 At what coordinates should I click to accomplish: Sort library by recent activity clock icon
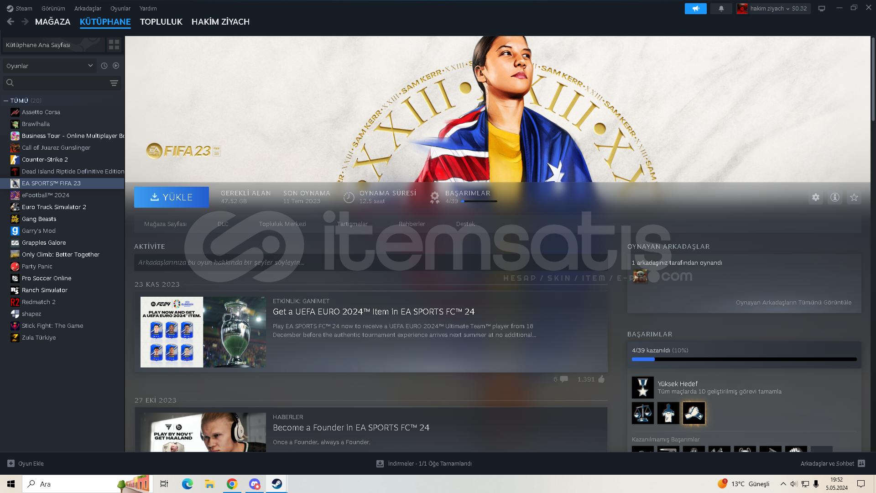[x=104, y=66]
